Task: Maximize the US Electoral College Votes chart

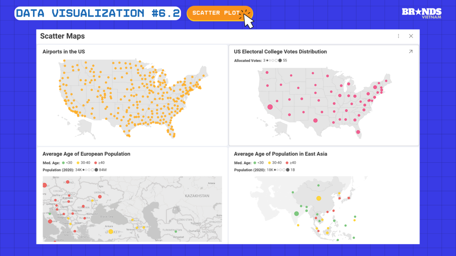Action: pos(410,52)
